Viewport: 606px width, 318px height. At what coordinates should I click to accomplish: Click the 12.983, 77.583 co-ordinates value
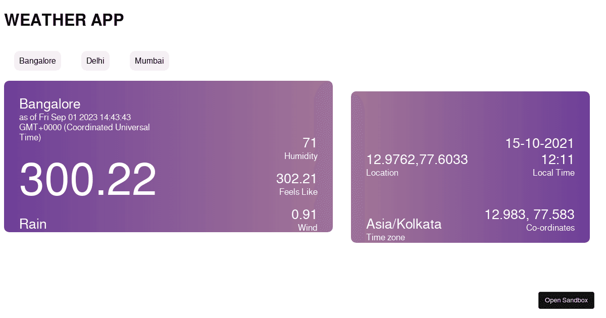tap(530, 215)
